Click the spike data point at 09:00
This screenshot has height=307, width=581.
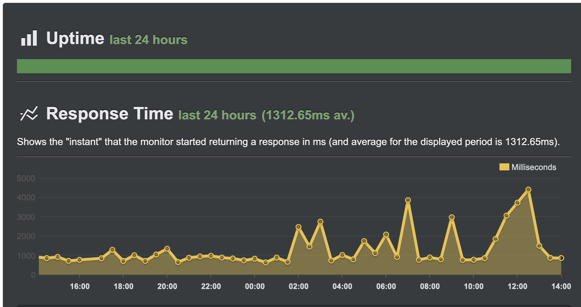click(x=452, y=218)
